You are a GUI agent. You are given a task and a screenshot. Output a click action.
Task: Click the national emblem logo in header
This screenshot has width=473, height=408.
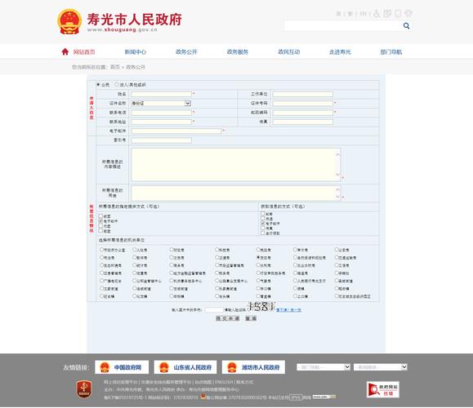click(69, 21)
